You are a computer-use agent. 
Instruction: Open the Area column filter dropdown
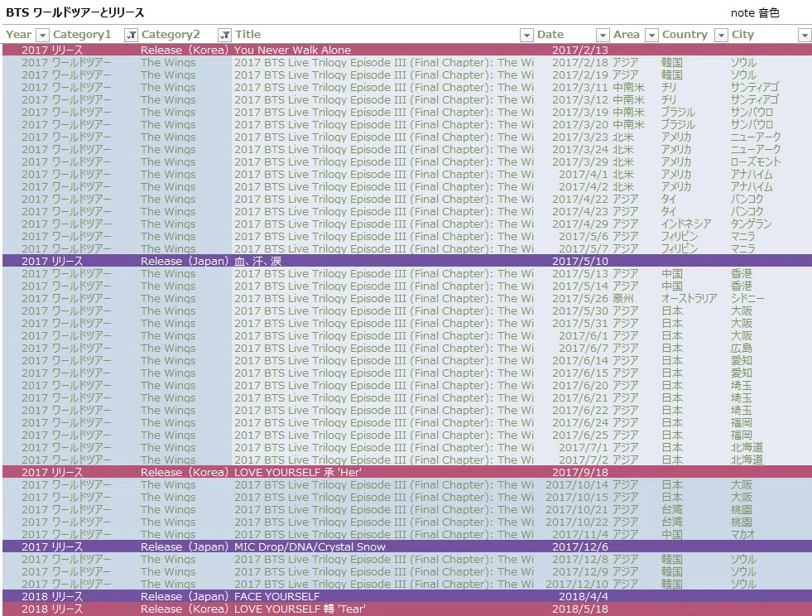click(x=651, y=35)
